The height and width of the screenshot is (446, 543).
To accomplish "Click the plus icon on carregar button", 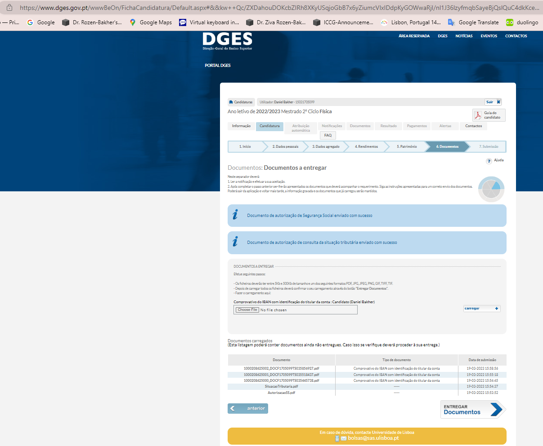I will pyautogui.click(x=497, y=309).
